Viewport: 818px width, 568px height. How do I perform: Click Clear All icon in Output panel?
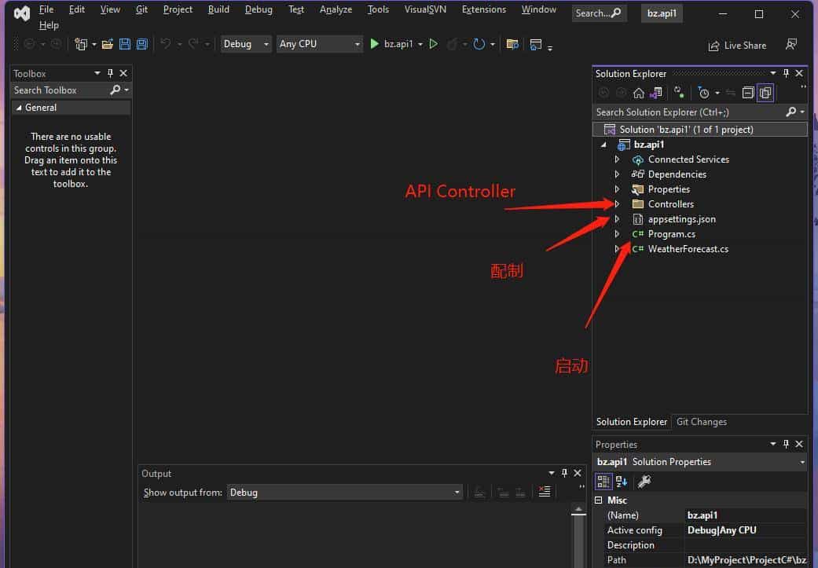pos(544,491)
